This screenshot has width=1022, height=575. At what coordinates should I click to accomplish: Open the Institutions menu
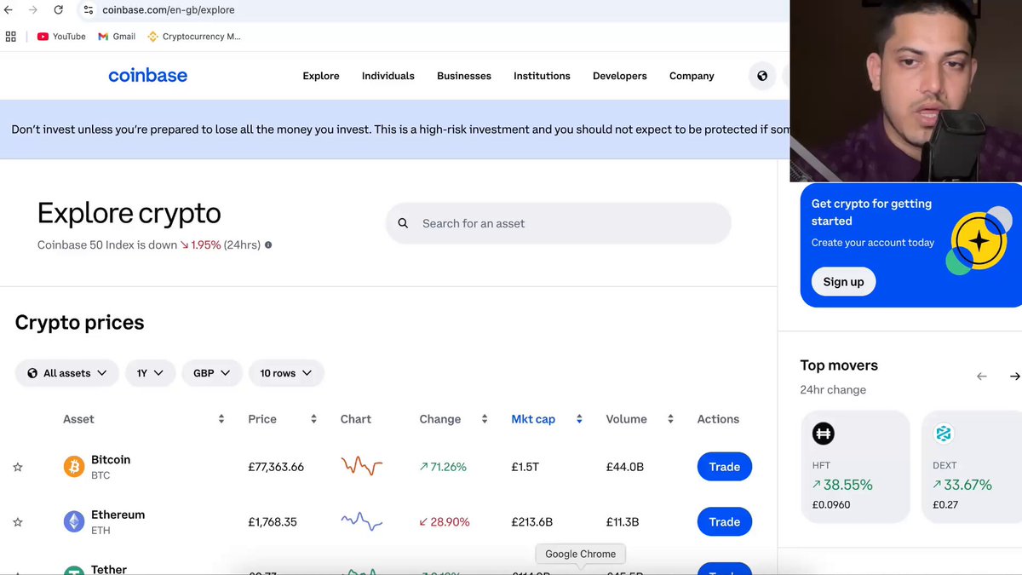pyautogui.click(x=542, y=76)
